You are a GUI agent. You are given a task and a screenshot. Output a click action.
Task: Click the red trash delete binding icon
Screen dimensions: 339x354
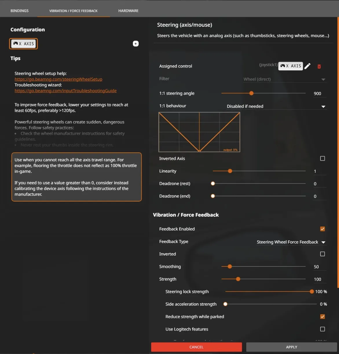pyautogui.click(x=319, y=66)
